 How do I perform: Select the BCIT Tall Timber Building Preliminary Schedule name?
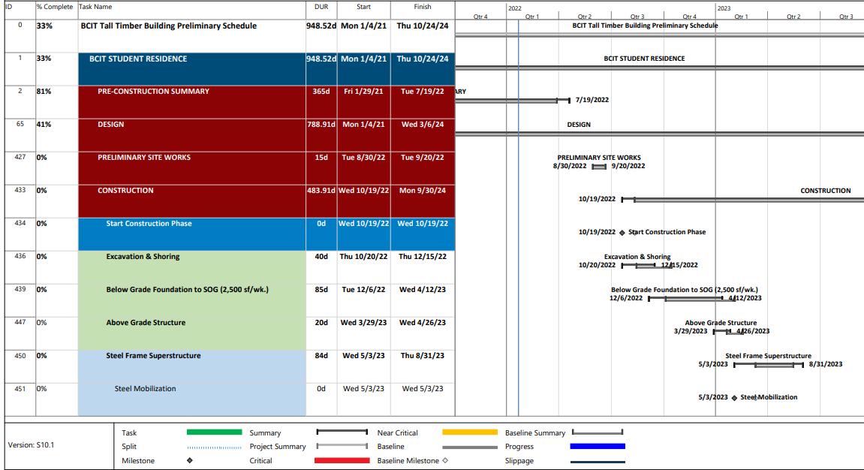[x=169, y=26]
